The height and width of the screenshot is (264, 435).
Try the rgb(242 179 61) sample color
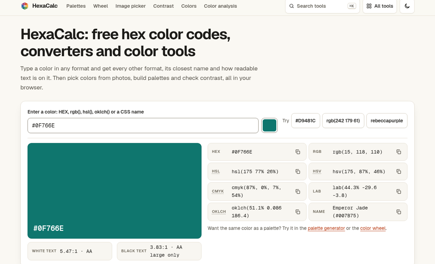343,121
